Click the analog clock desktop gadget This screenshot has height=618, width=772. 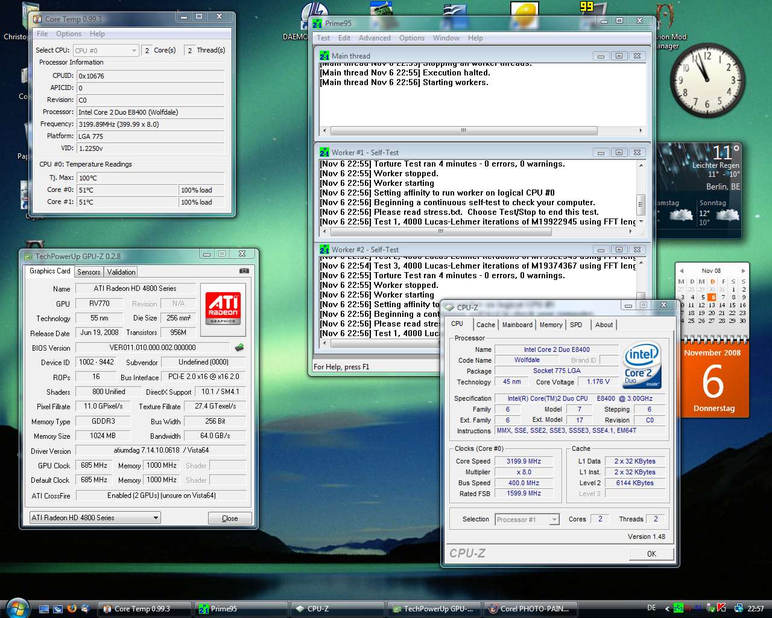pos(707,83)
